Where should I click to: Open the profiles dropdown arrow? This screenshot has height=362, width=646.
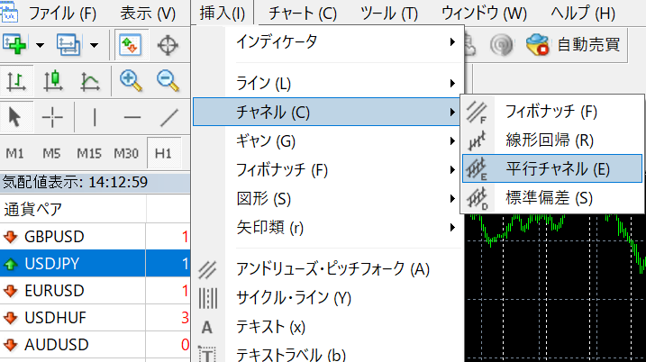[x=95, y=45]
